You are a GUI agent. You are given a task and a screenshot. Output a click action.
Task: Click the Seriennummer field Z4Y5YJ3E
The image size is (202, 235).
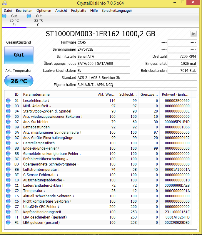tap(103, 49)
